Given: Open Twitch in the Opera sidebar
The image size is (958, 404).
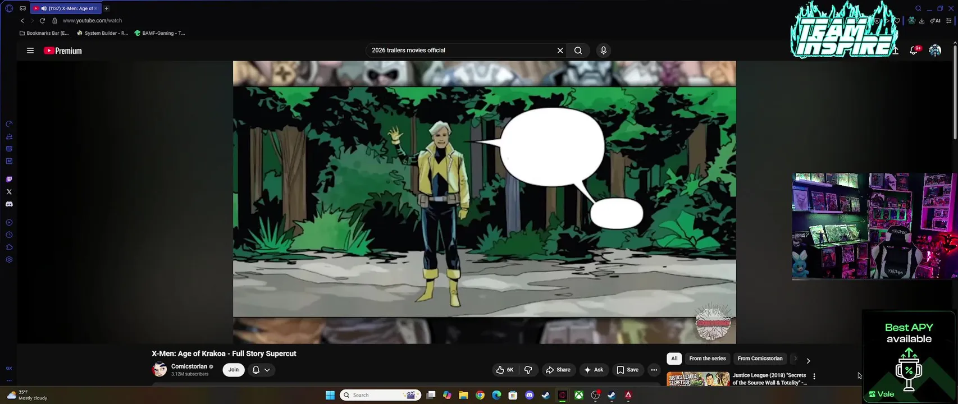Looking at the screenshot, I should coord(9,180).
